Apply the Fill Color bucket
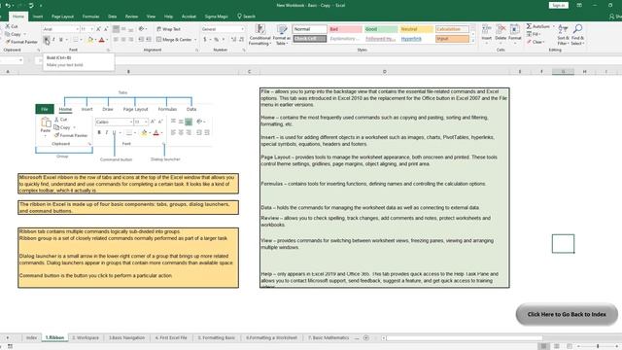This screenshot has width=622, height=350. (x=90, y=40)
